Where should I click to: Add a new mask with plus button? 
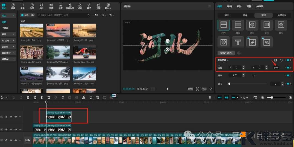coord(239,53)
